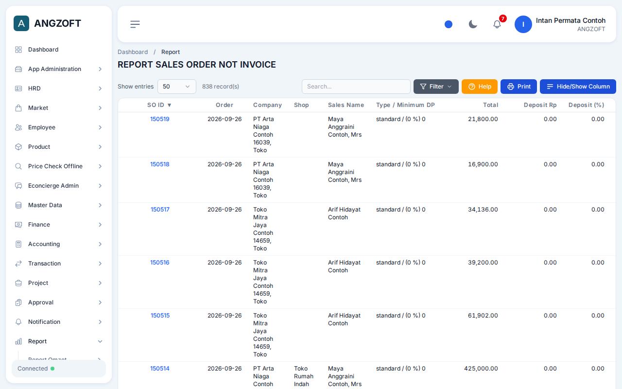Viewport: 622px width, 389px height.
Task: Click the Help button
Action: click(x=480, y=87)
